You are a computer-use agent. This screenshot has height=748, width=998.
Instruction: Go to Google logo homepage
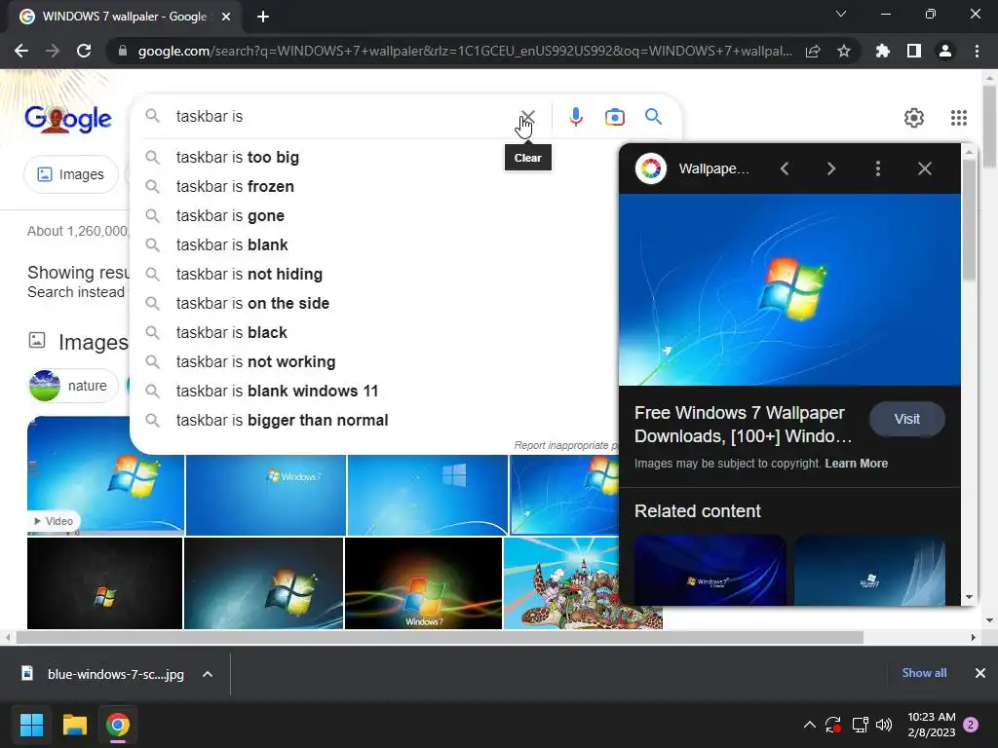68,119
